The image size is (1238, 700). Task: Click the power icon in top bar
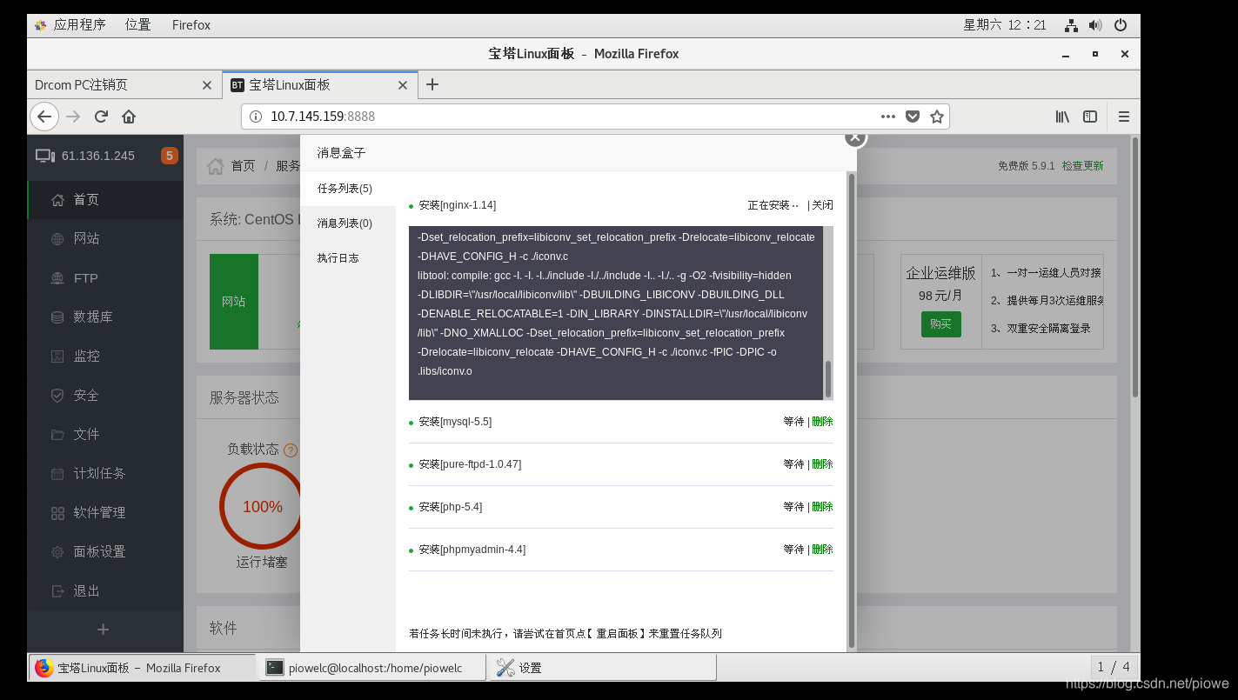coord(1121,25)
